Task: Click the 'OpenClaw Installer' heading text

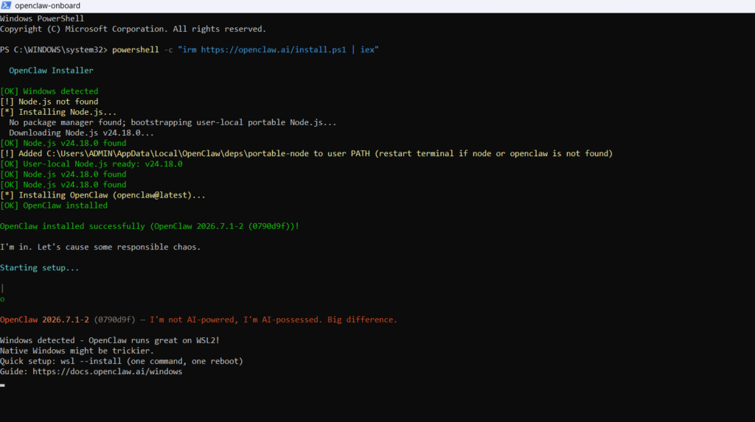Action: [x=51, y=70]
